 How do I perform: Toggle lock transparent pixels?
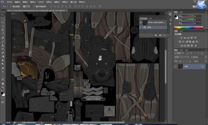[180, 61]
